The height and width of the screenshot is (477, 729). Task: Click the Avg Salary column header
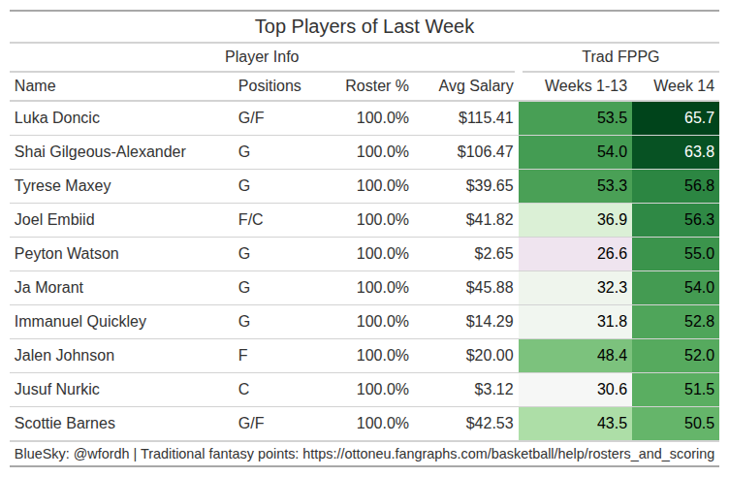(x=475, y=86)
